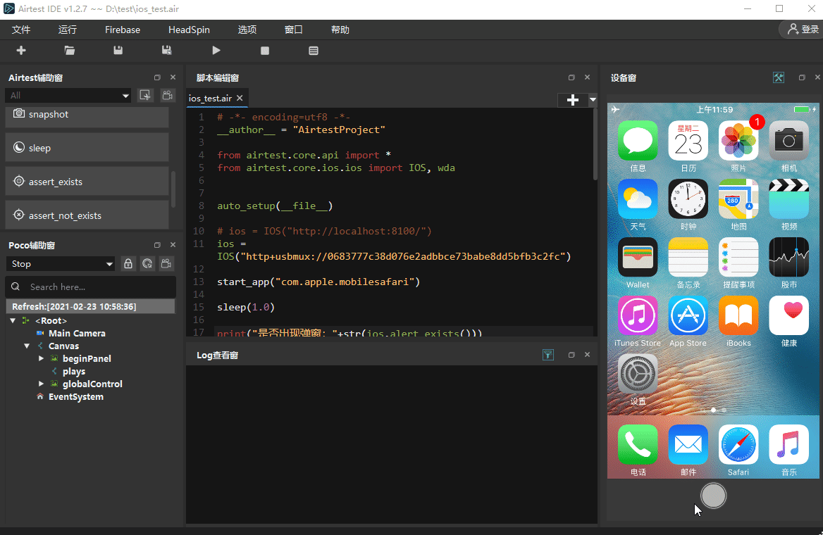Viewport: 823px width, 535px height.
Task: Float the Poco辅助窗 panel
Action: click(x=157, y=245)
